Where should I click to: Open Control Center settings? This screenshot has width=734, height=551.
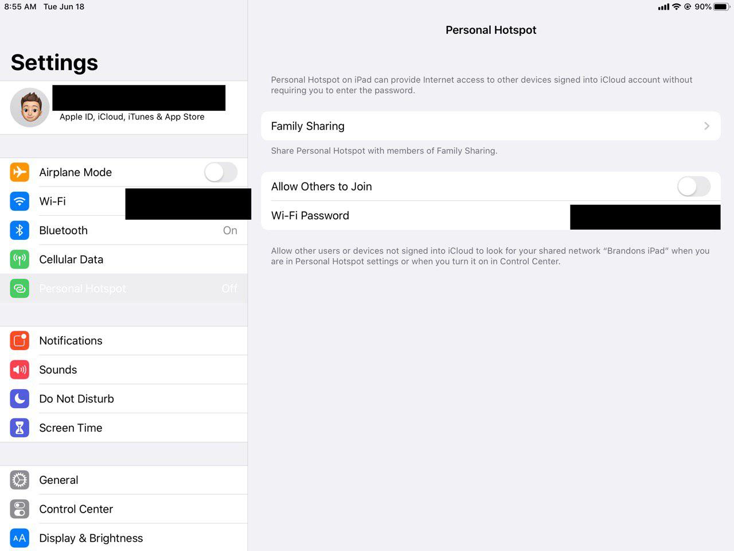coord(124,509)
